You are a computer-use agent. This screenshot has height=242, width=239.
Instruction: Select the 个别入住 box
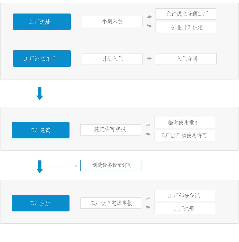coord(112,22)
